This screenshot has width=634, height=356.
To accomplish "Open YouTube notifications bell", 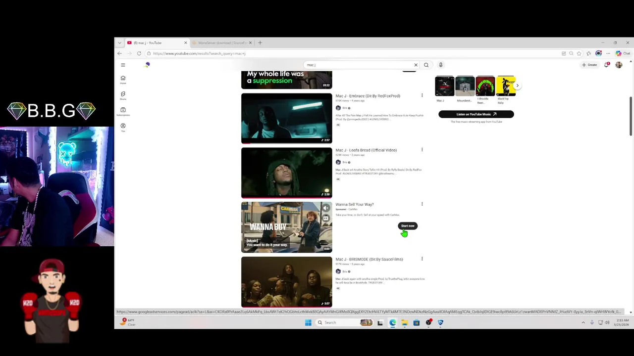I will coord(606,65).
